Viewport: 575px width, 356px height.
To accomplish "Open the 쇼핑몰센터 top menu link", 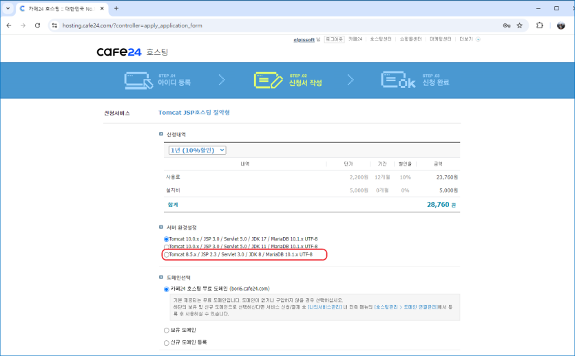I will coord(410,39).
